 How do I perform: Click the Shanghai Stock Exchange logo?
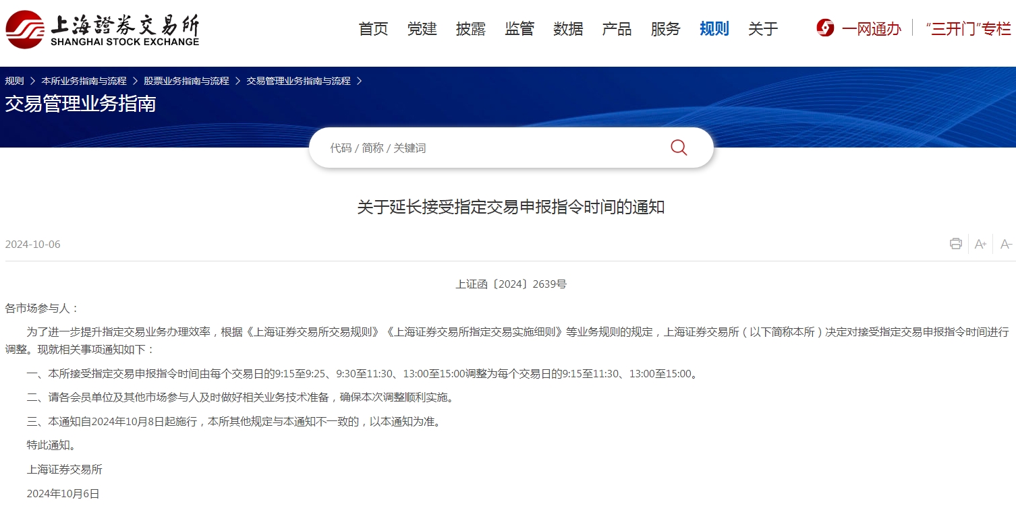102,29
